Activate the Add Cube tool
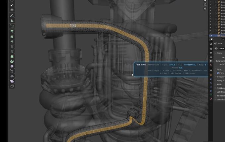This screenshot has width=225, height=142. [x=12, y=26]
